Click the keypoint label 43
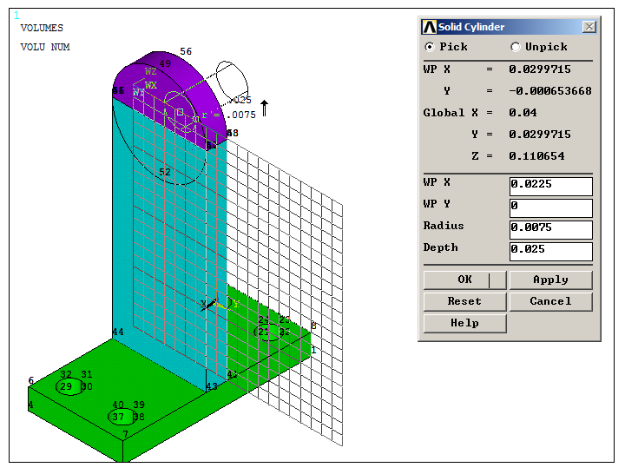Viewport: 625px width, 474px height. 212,386
